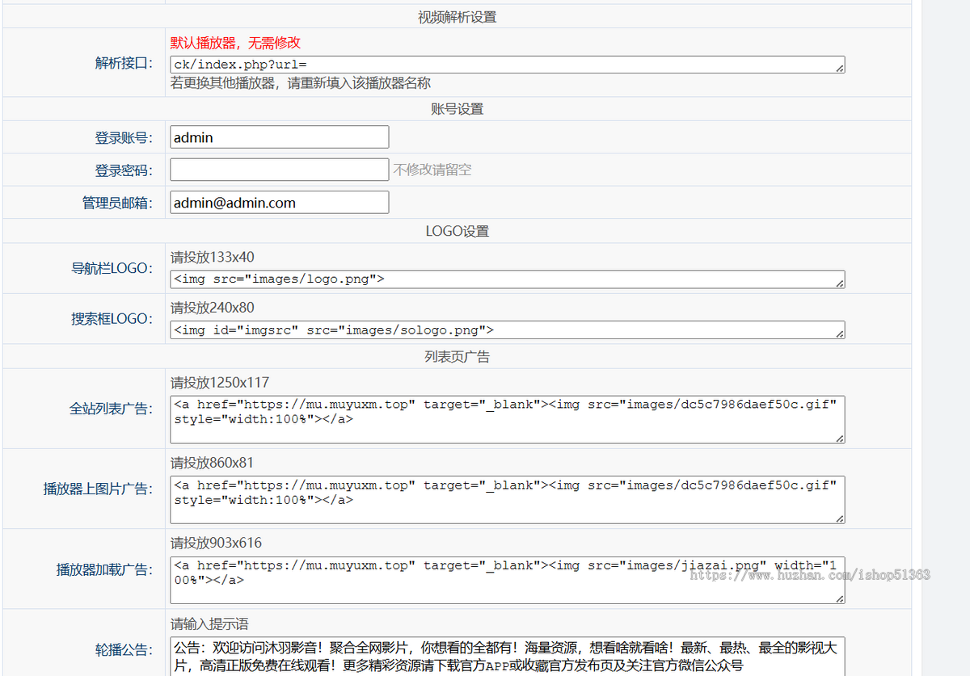This screenshot has height=676, width=970.
Task: Grab resize handle of 播放器上图片广告 textarea
Action: [840, 519]
